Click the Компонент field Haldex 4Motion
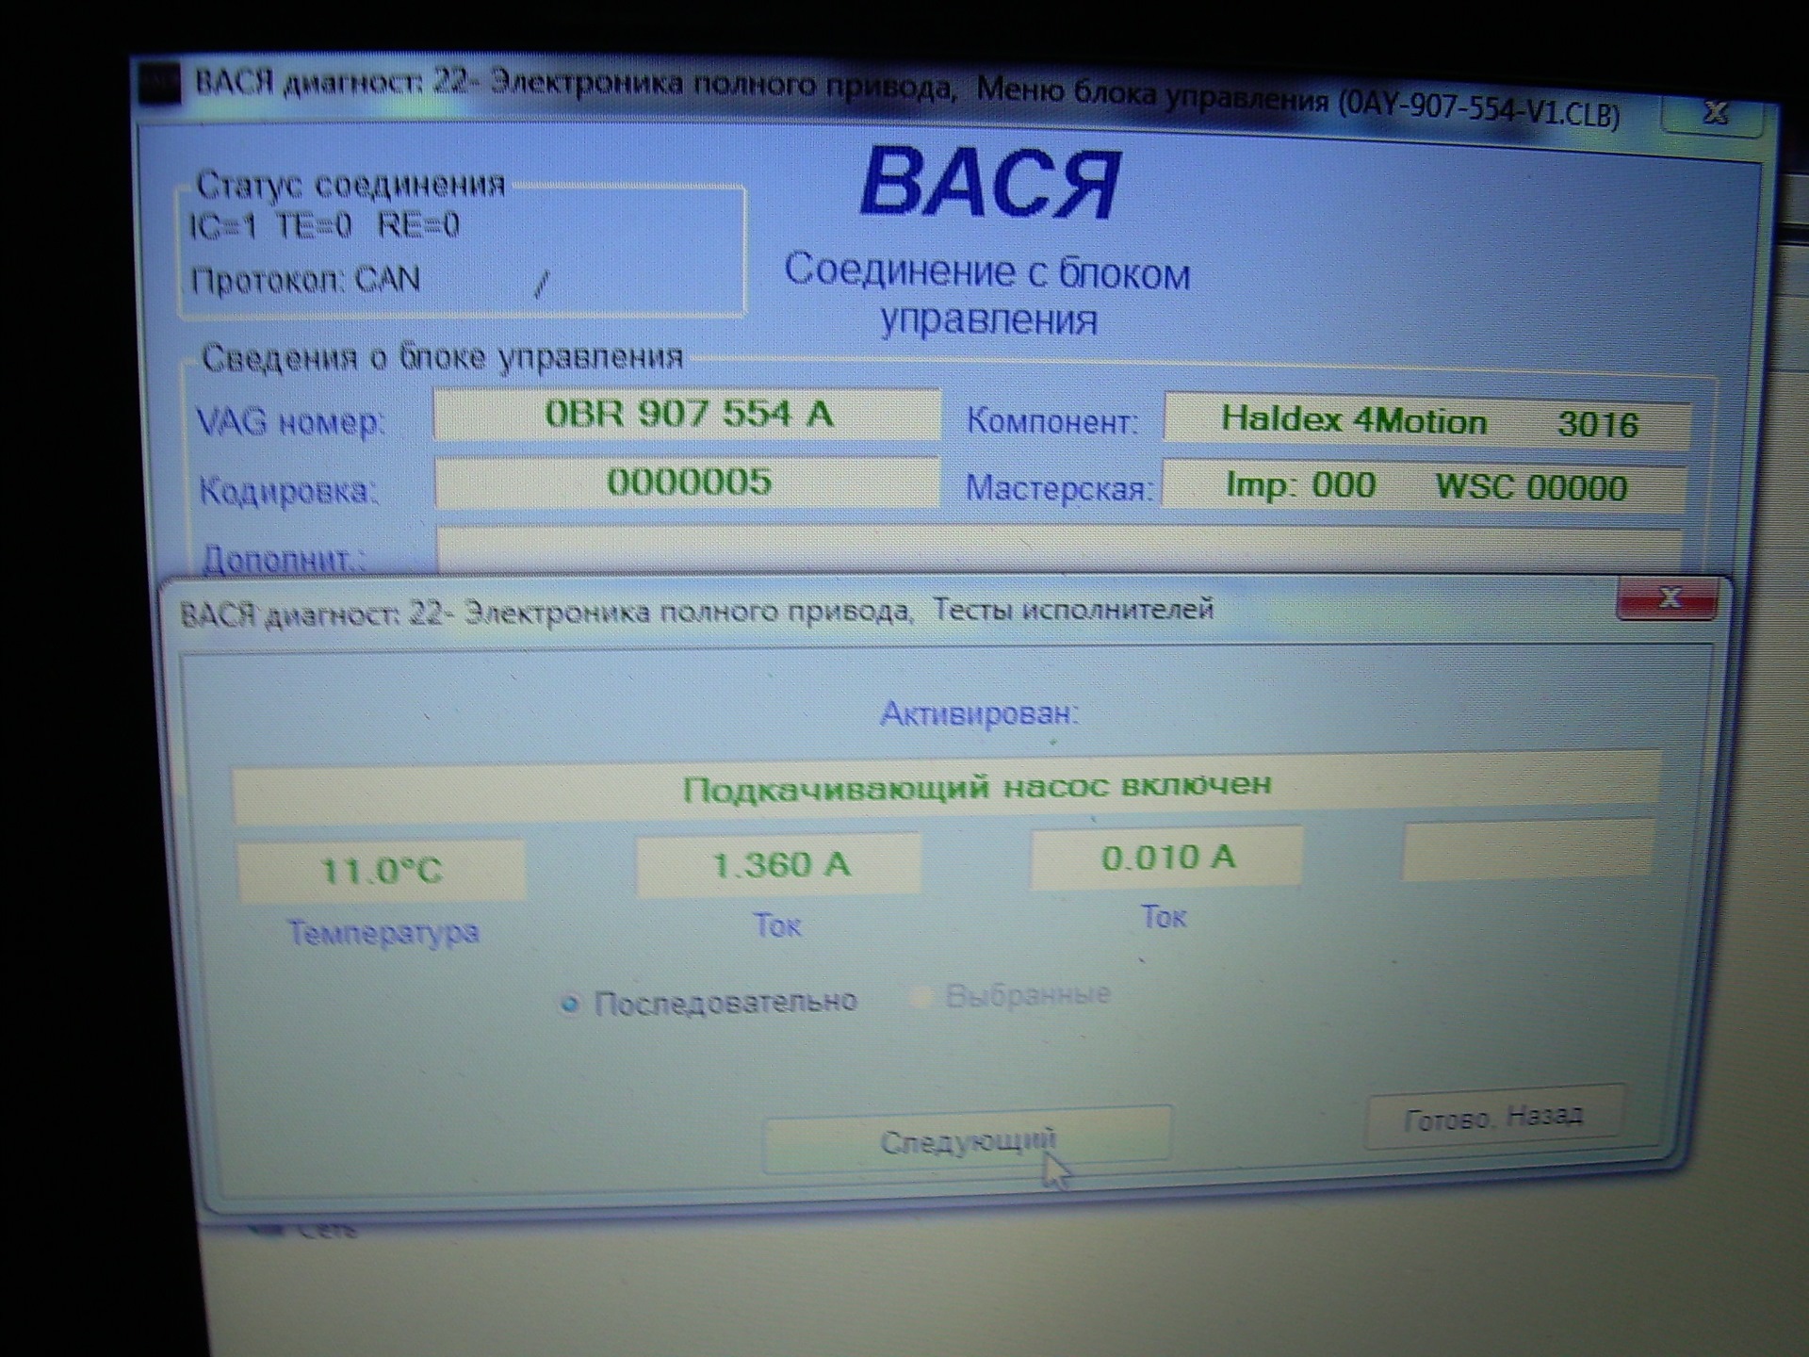This screenshot has height=1357, width=1809. pyautogui.click(x=1427, y=421)
